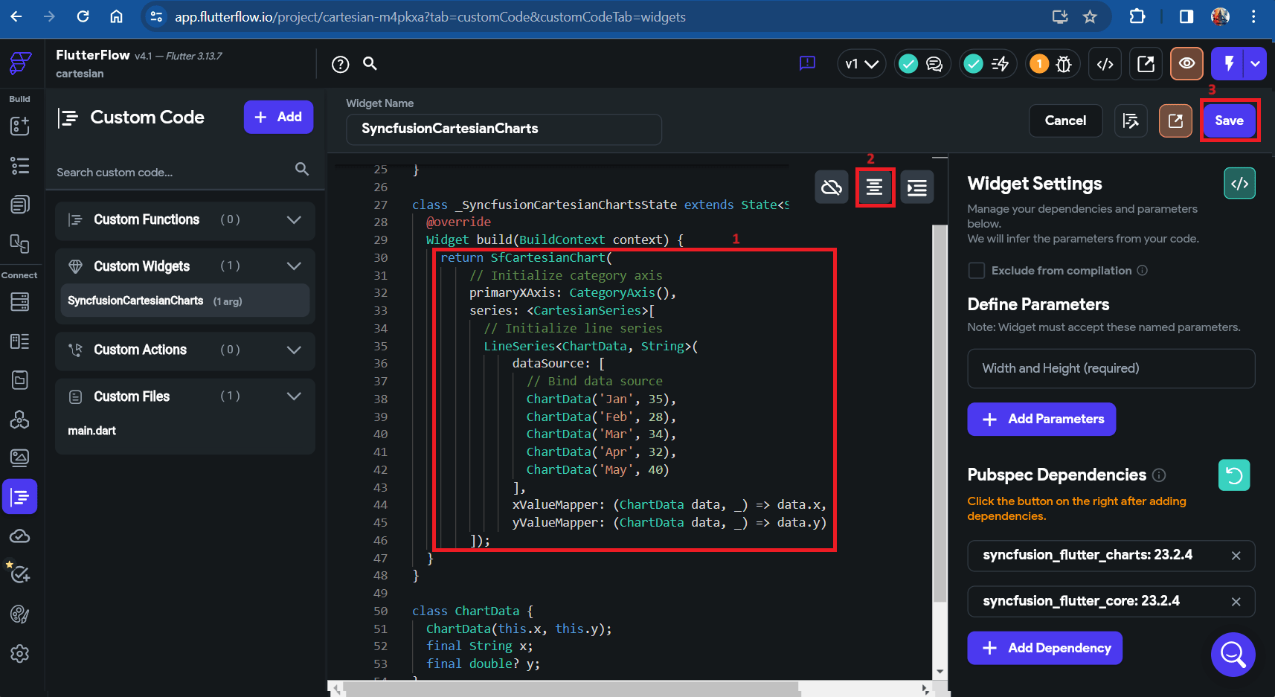Open the Widget Tree sidebar icon
1275x697 pixels.
coord(20,165)
